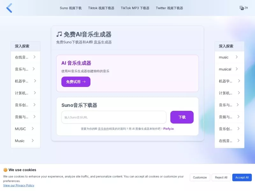Open TikTok MP3 下载器 nav item

135,8
